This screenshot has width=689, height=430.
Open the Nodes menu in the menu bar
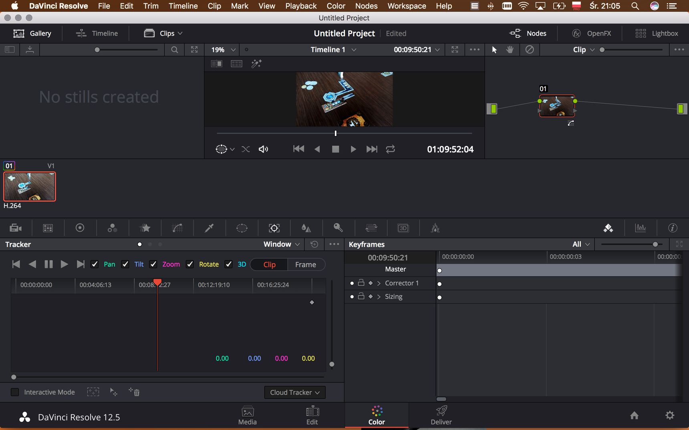[x=366, y=6]
